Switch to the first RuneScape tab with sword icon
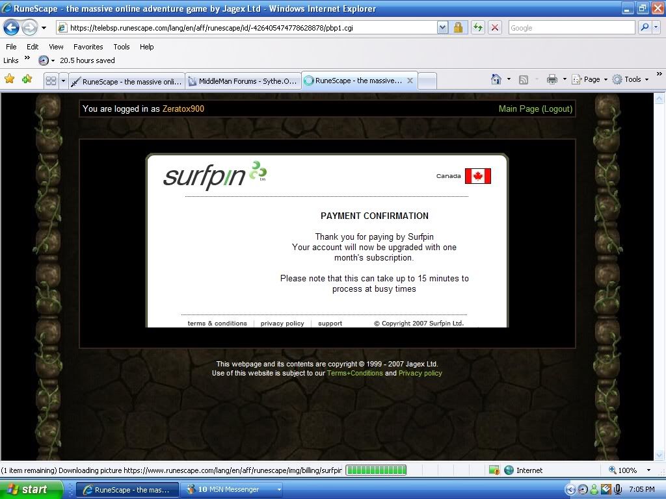This screenshot has width=666, height=499. [x=126, y=81]
